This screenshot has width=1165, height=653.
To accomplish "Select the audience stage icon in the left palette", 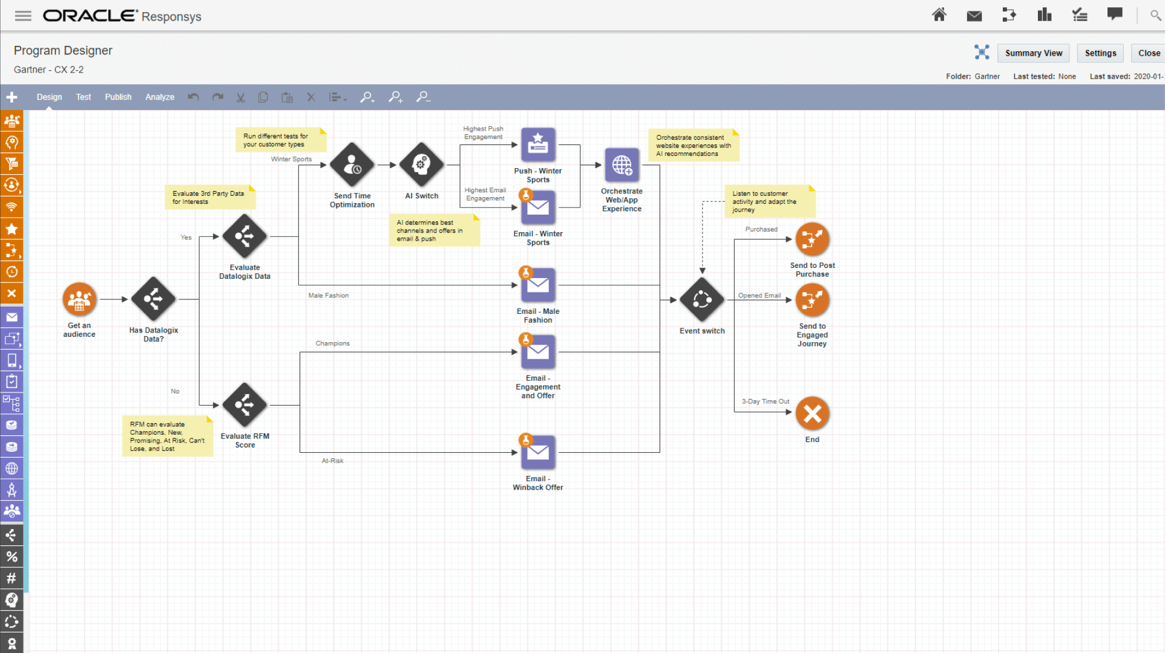I will click(12, 120).
